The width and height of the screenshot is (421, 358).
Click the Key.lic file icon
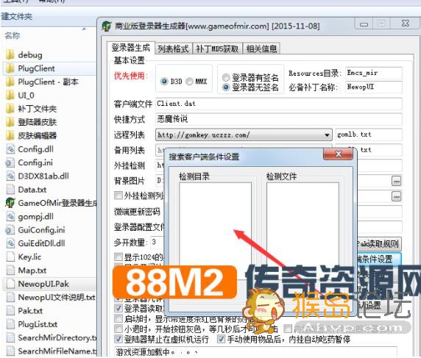[x=10, y=257]
